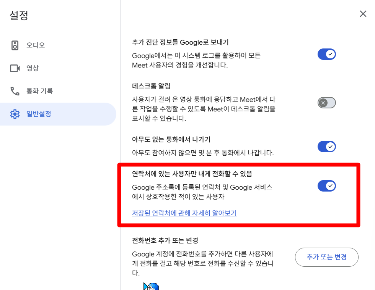
Task: Click the 설정 dialog title
Action: click(19, 16)
